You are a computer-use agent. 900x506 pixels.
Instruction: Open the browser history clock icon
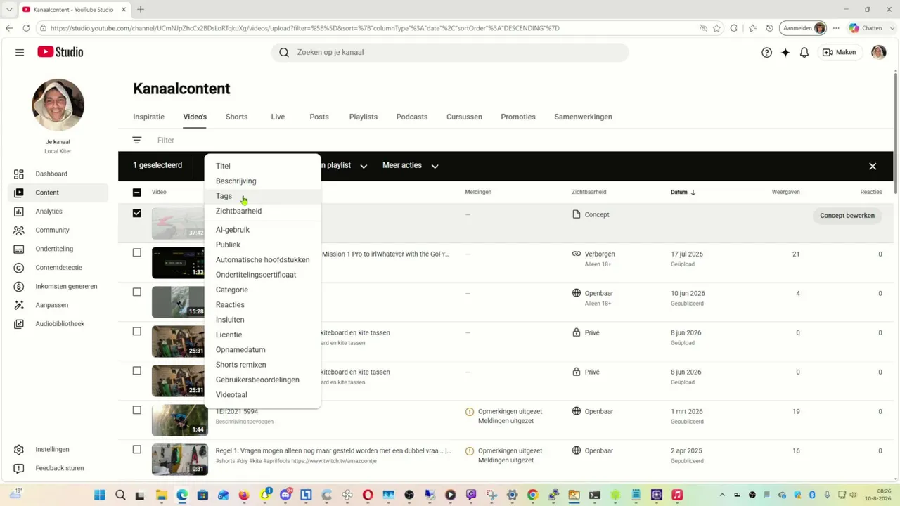pos(769,28)
